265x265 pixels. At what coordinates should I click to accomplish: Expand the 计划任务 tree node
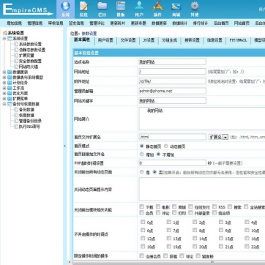(4, 83)
